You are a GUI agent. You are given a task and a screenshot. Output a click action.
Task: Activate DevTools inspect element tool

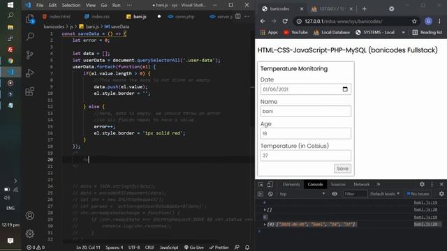pos(261,184)
